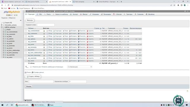
Task: Select checkbox for wp_commentmeta table
Action: 26,31
